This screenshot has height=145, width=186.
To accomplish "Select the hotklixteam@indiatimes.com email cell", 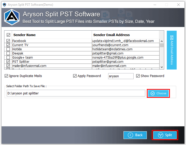I will (x=126, y=49).
